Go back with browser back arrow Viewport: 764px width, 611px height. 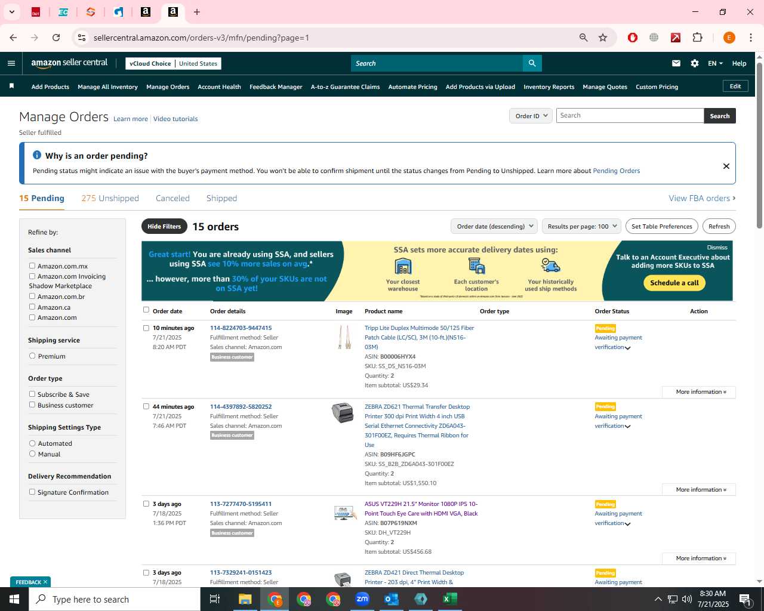[x=13, y=38]
